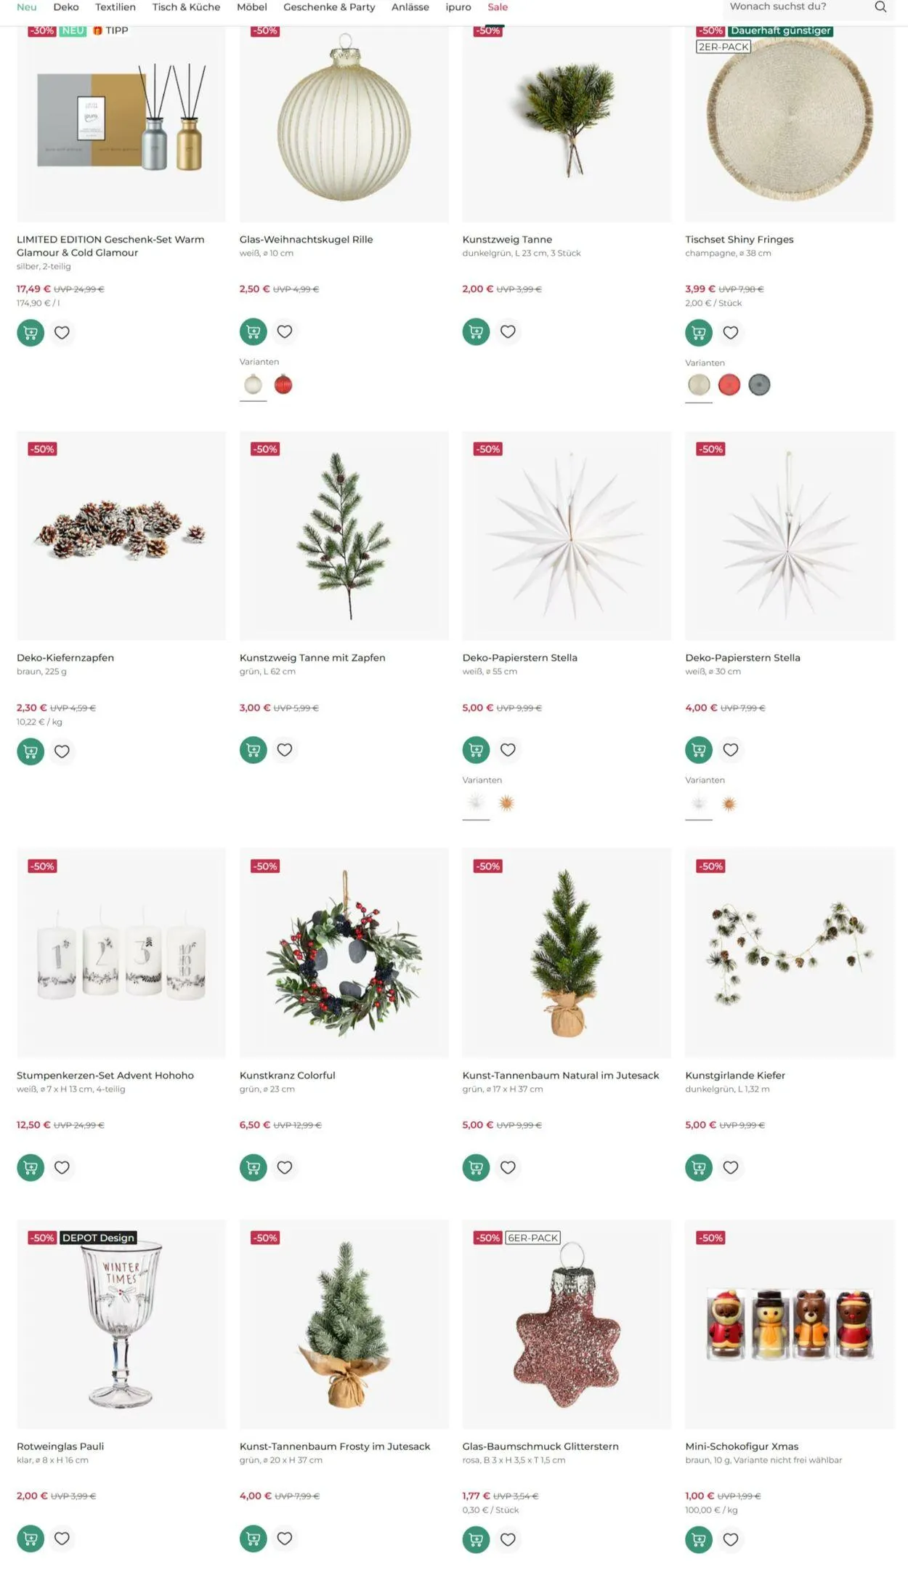
Task: Open the Tisch & Küche menu
Action: point(186,7)
